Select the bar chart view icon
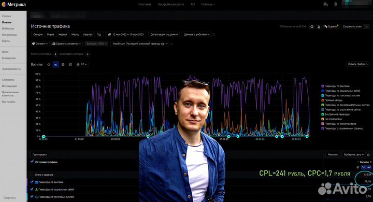Viewport: 373px width, 202px height. pos(70,64)
